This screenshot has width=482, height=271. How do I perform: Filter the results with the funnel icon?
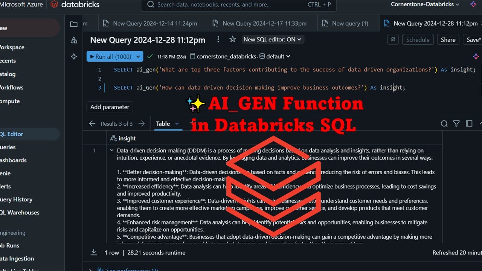[456, 123]
